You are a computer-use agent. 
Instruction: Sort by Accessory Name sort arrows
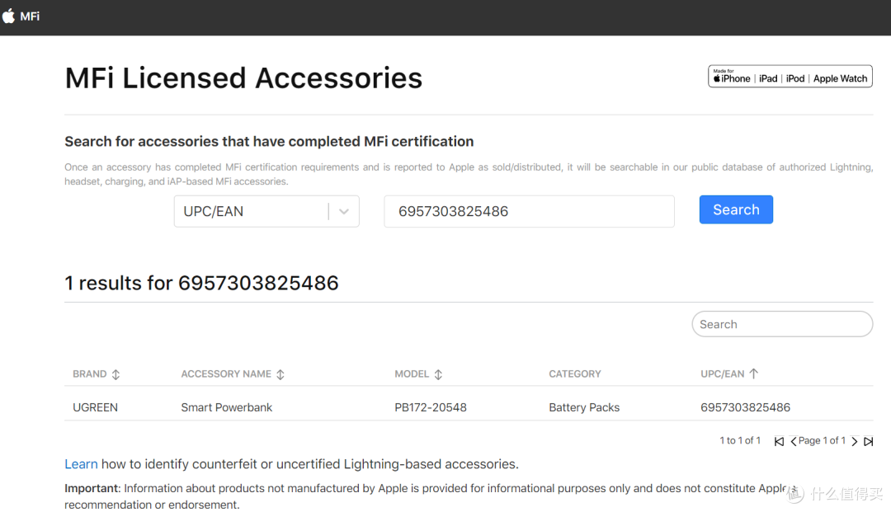tap(280, 374)
